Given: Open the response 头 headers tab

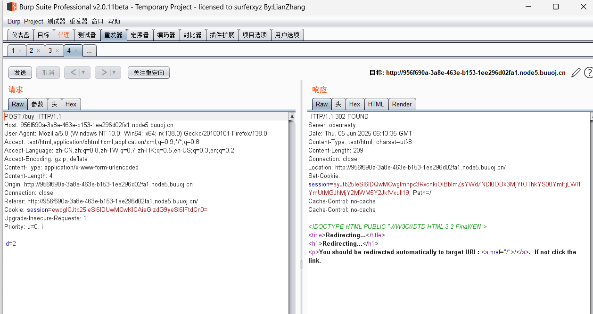Looking at the screenshot, I should click(x=338, y=104).
